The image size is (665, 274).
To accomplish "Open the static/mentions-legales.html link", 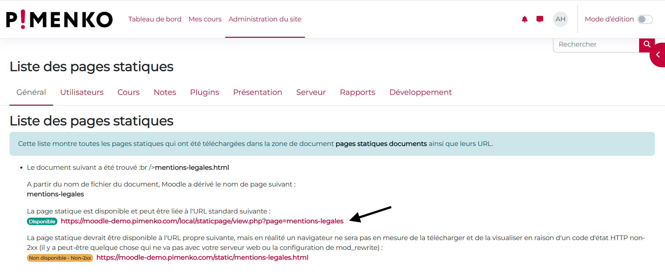I will click(x=202, y=258).
